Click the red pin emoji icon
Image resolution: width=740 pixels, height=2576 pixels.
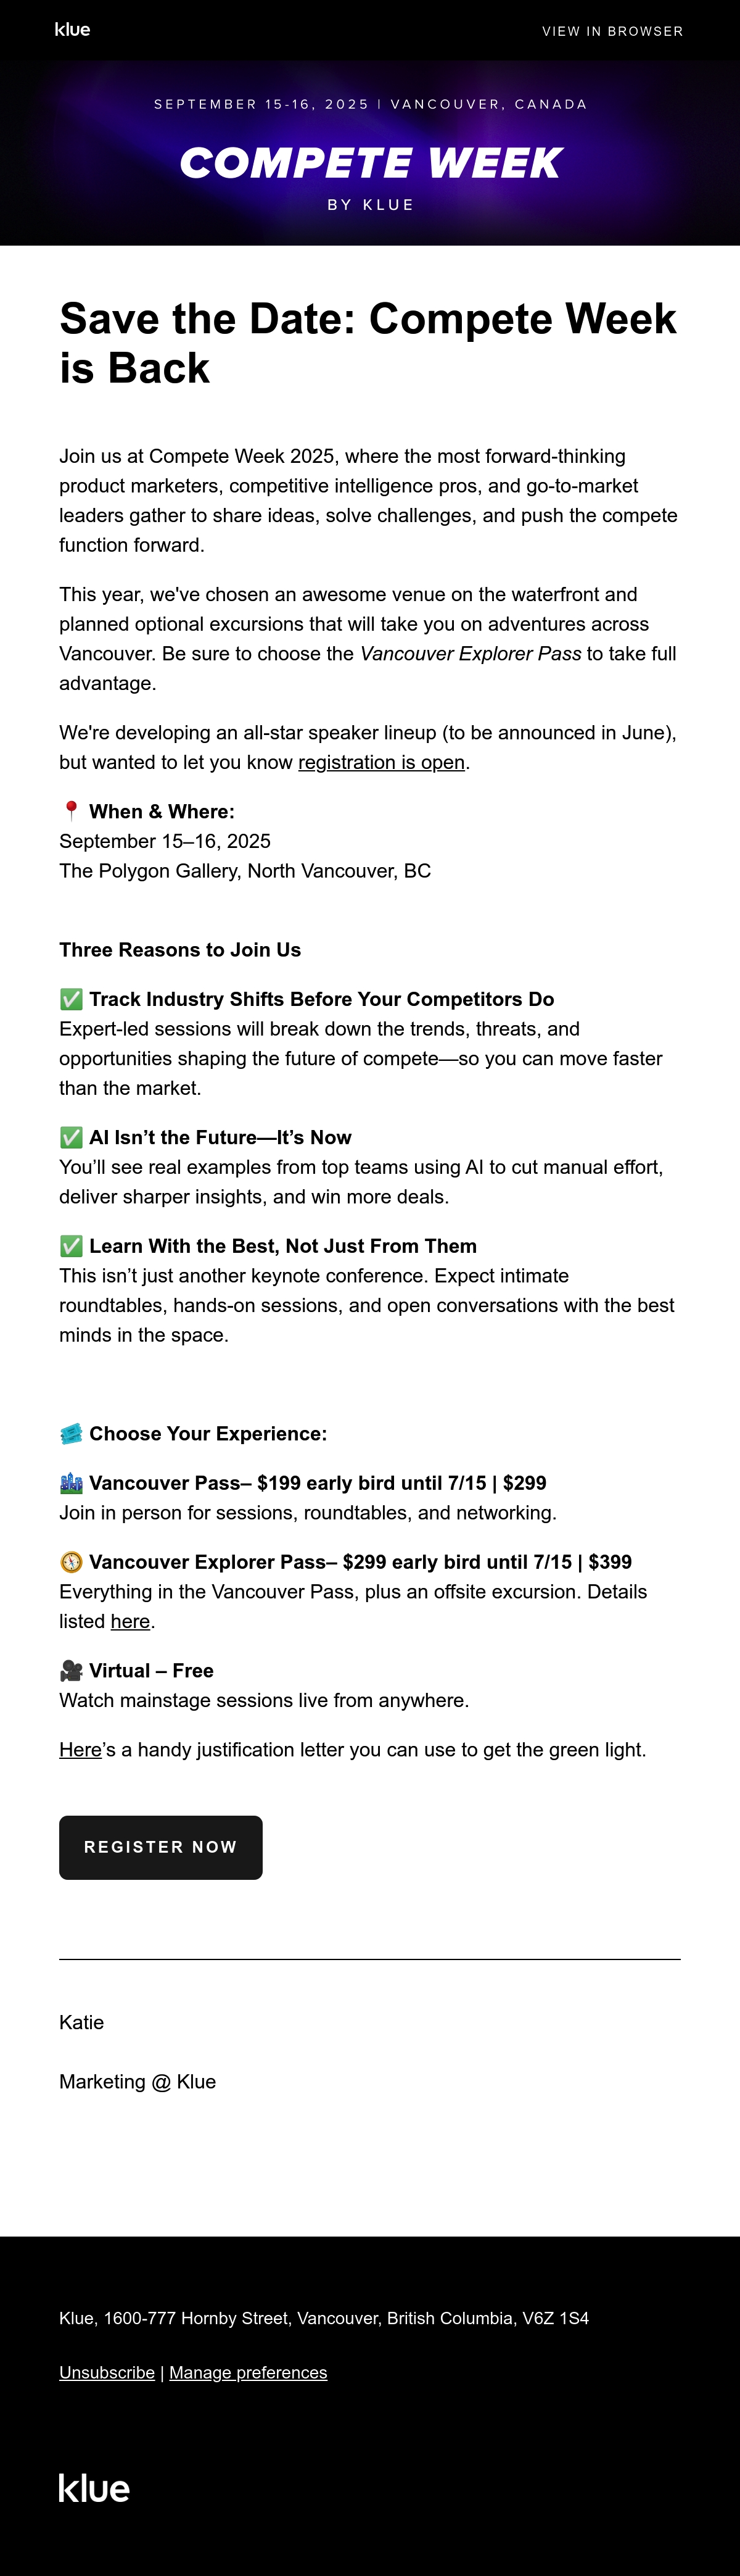[x=71, y=811]
